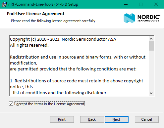Click the NORDIC SEMICONDUCTOR wordmark text
Viewport: 164px width, 128px height.
point(149,18)
